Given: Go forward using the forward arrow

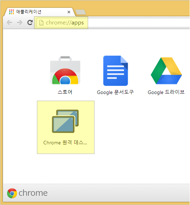Looking at the screenshot, I should [20, 22].
